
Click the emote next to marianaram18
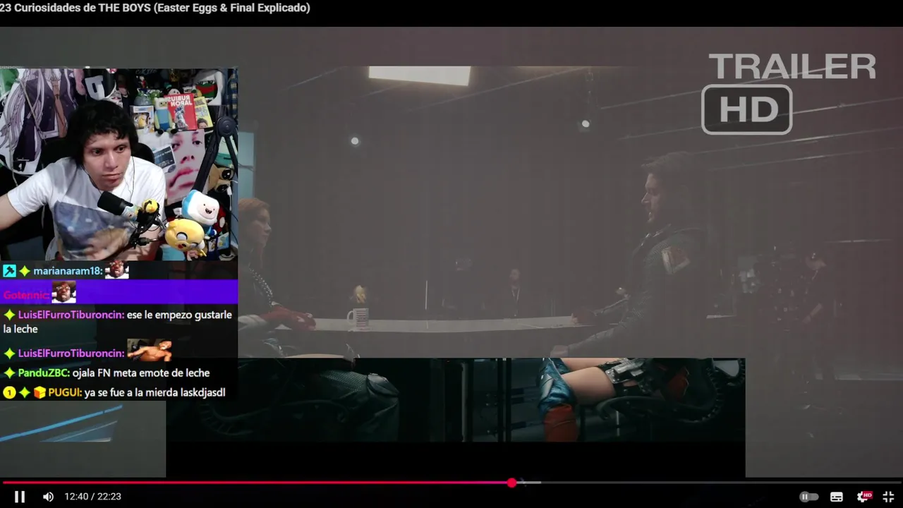[x=117, y=270]
